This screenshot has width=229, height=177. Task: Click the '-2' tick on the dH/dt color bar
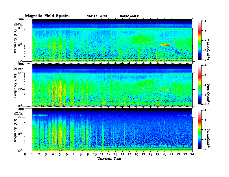(205, 21)
